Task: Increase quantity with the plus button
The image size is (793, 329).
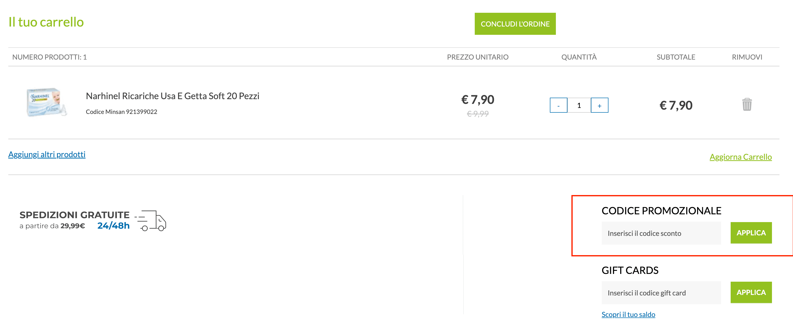Action: pos(599,106)
